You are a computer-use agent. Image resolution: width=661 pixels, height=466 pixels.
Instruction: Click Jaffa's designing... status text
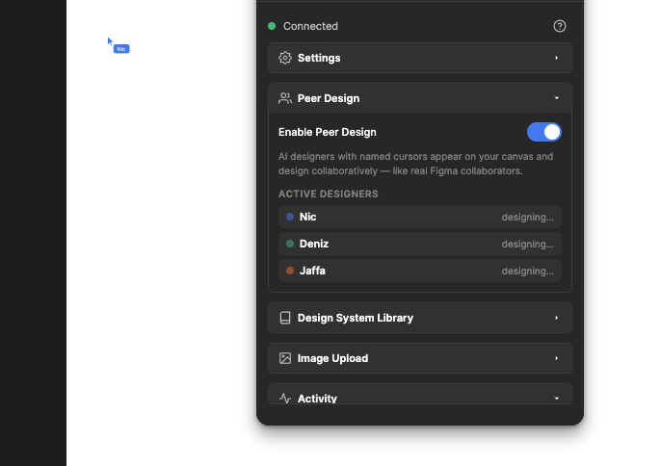click(527, 271)
